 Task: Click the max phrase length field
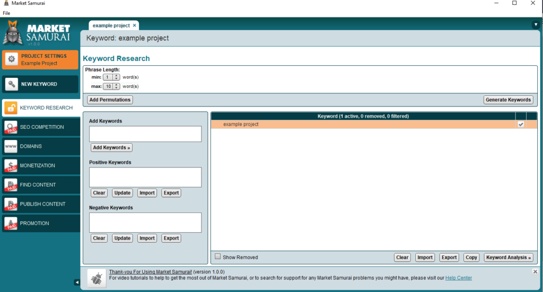point(108,86)
